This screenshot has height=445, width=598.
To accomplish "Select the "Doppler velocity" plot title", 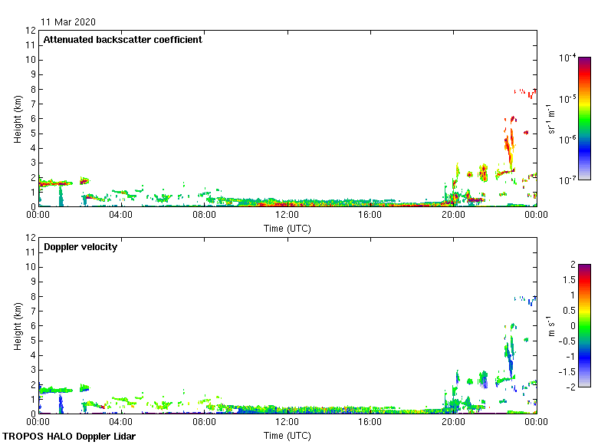I will pos(80,247).
